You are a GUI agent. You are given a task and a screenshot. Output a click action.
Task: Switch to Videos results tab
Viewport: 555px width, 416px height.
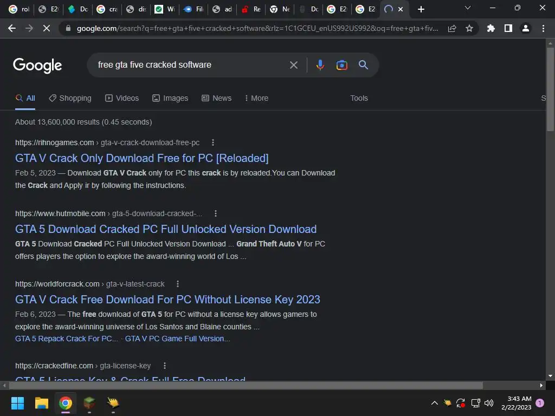coord(122,98)
